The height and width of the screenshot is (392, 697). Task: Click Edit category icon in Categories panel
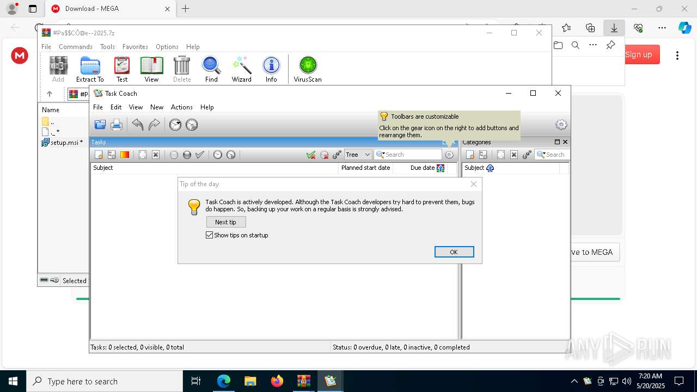[x=501, y=155]
